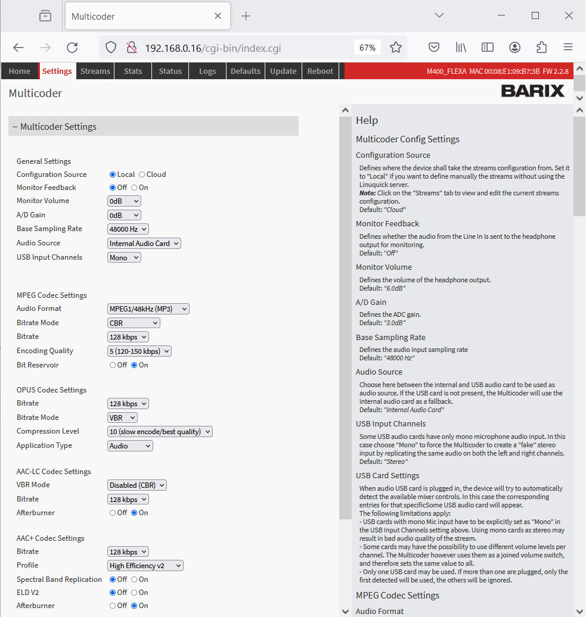Turn Monitor Feedback On
586x617 pixels.
coord(134,188)
